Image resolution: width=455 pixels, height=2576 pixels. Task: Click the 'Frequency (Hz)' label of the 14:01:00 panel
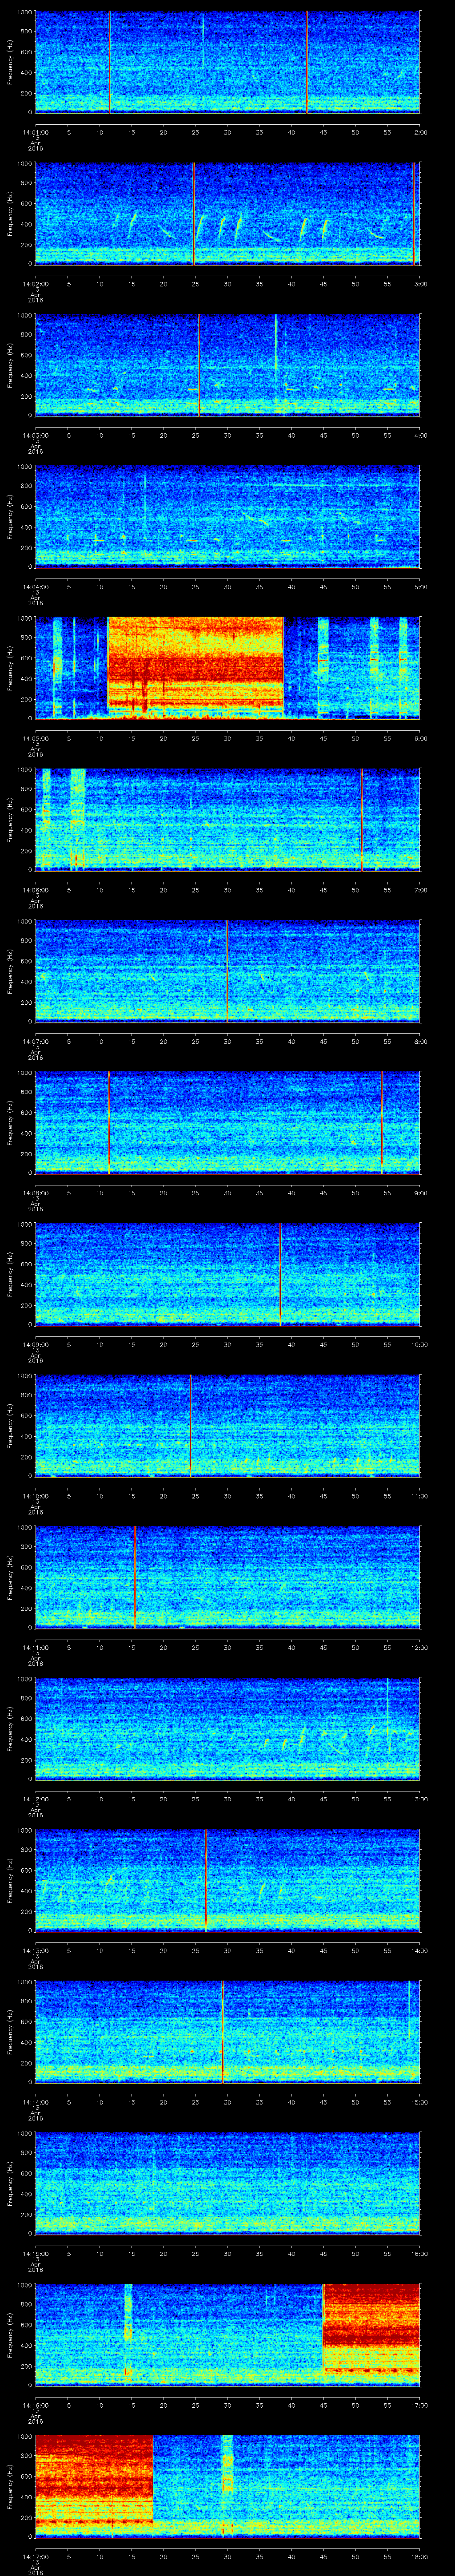(x=10, y=62)
